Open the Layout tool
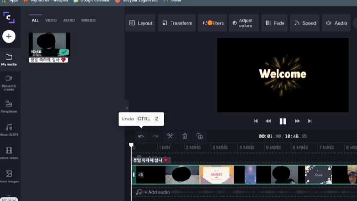This screenshot has width=357, height=201. point(141,23)
